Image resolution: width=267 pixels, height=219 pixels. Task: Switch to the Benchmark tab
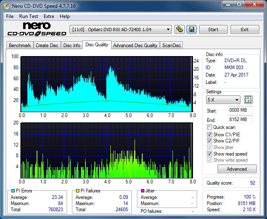point(20,45)
